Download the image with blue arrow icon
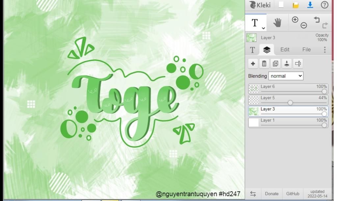 [310, 5]
